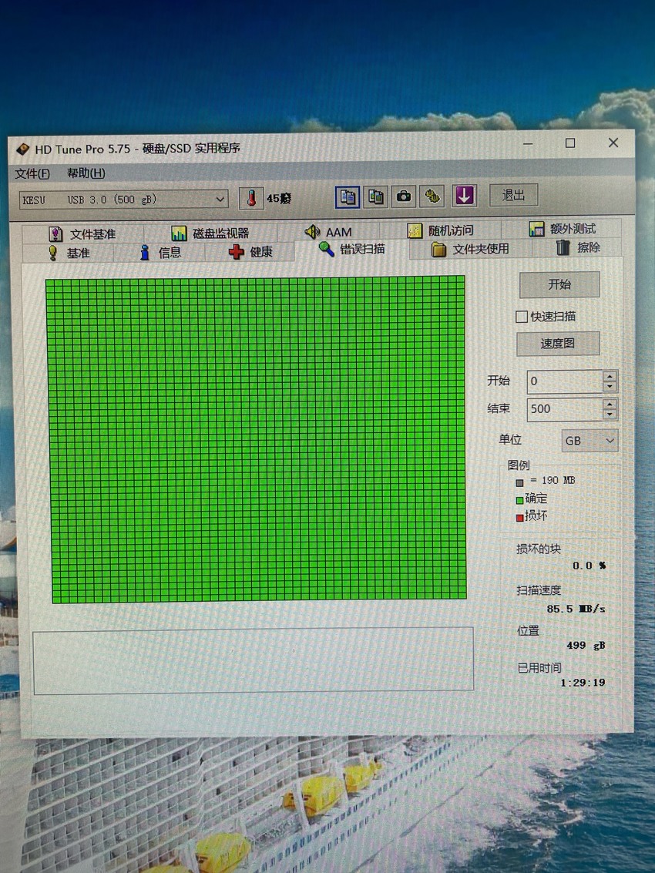Open the 额外测试 tab

tap(562, 229)
